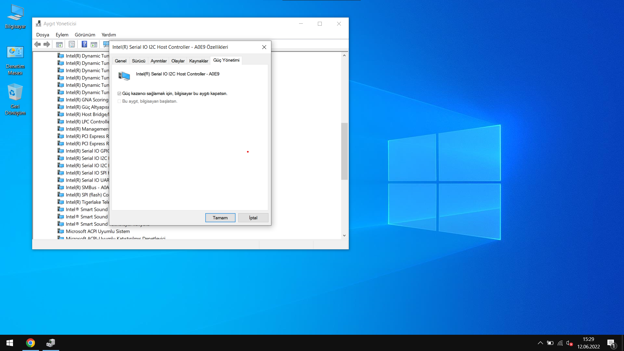Expand hidden system tray icons chevron

tap(540, 343)
